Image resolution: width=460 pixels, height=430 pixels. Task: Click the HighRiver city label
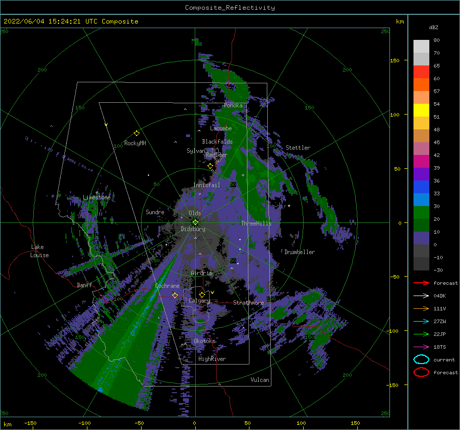click(x=212, y=359)
